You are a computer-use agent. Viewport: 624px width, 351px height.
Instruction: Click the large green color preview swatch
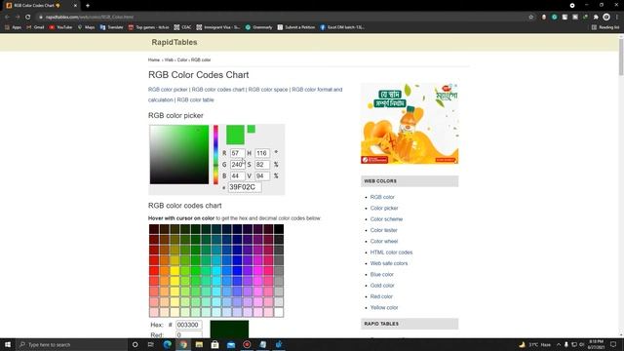coord(235,135)
